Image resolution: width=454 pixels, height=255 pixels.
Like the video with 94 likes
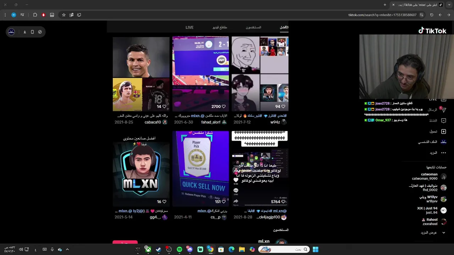pyautogui.click(x=283, y=107)
